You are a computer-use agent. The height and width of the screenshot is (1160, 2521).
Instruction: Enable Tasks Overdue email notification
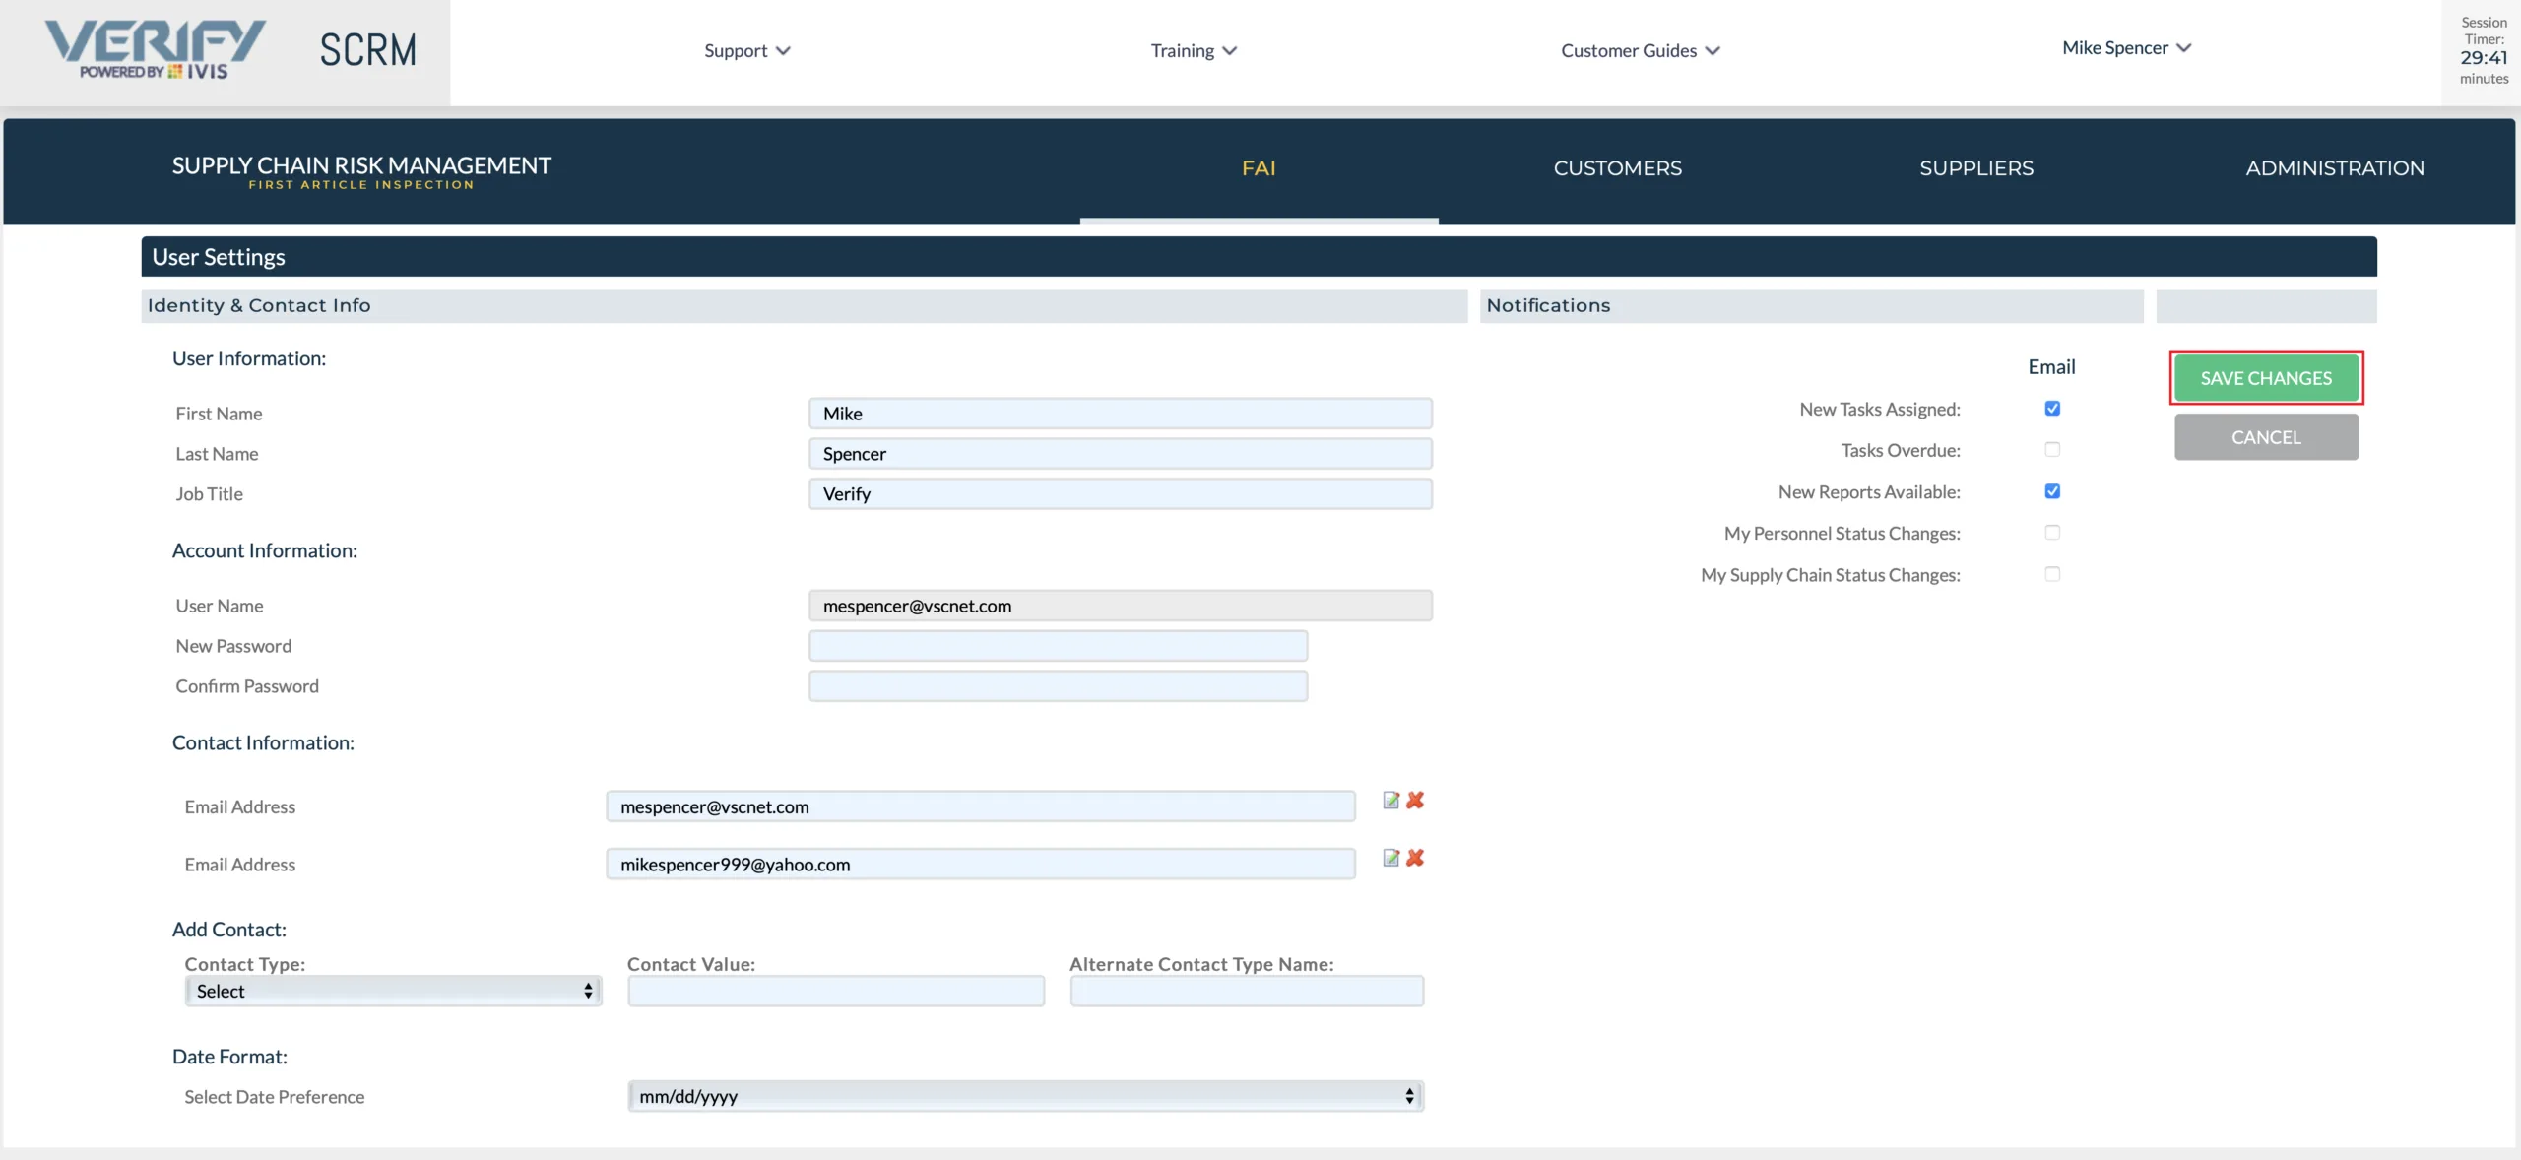(x=2052, y=449)
